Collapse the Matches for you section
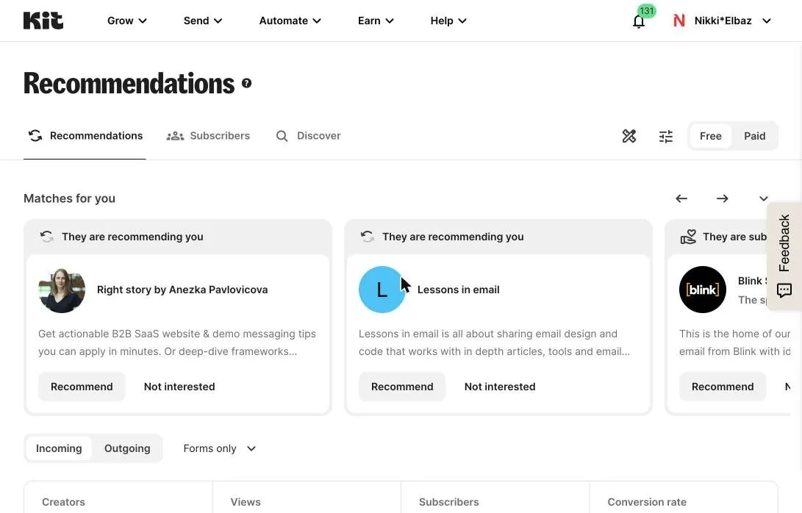802x513 pixels. click(764, 198)
